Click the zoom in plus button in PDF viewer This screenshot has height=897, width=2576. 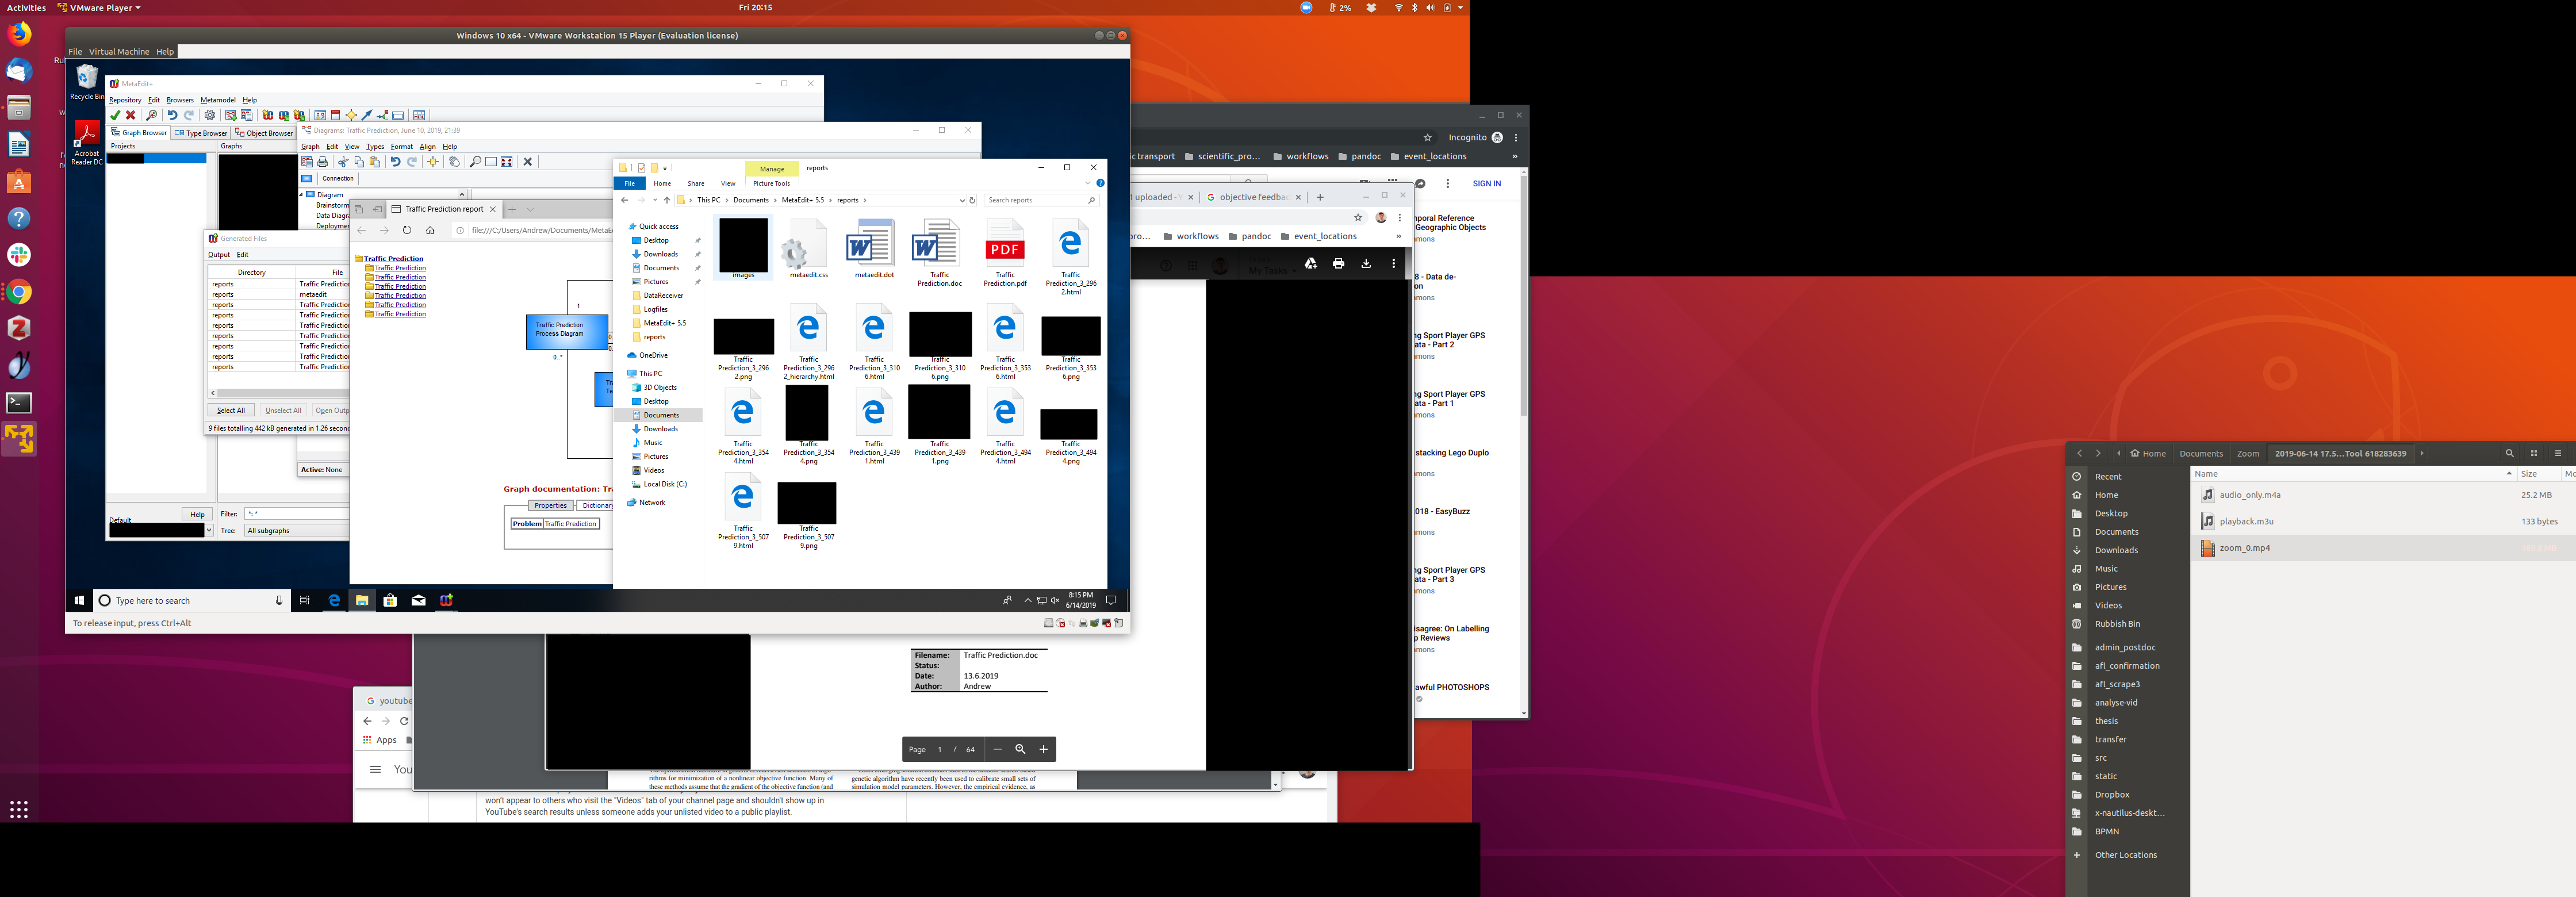(1043, 749)
